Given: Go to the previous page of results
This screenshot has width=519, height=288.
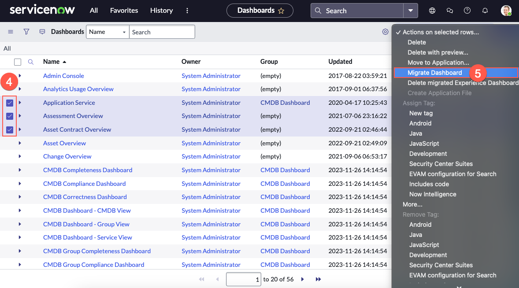Looking at the screenshot, I should point(217,279).
